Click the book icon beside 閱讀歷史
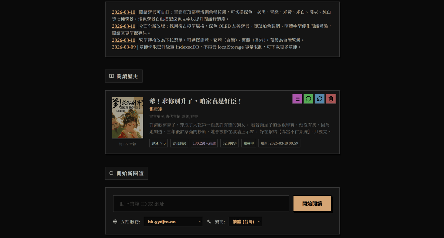The width and height of the screenshot is (444, 238). click(111, 76)
